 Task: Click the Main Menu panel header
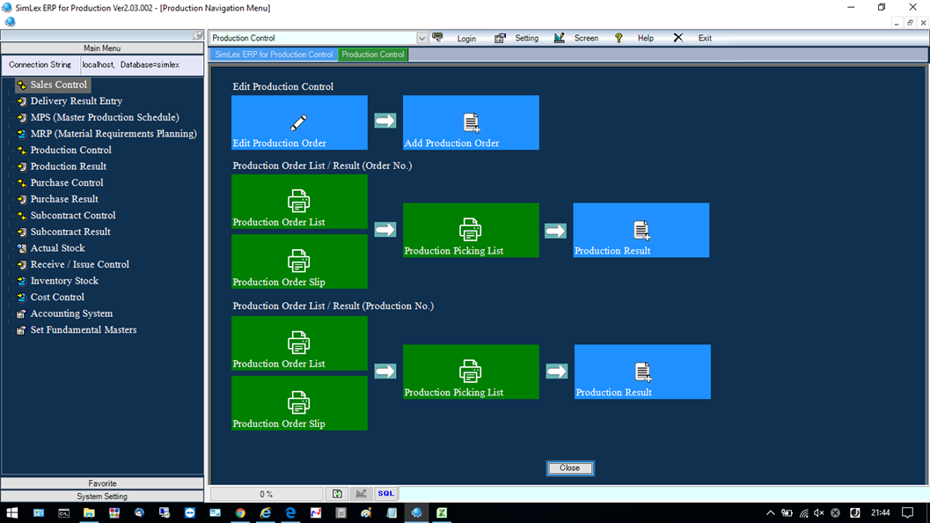[102, 48]
